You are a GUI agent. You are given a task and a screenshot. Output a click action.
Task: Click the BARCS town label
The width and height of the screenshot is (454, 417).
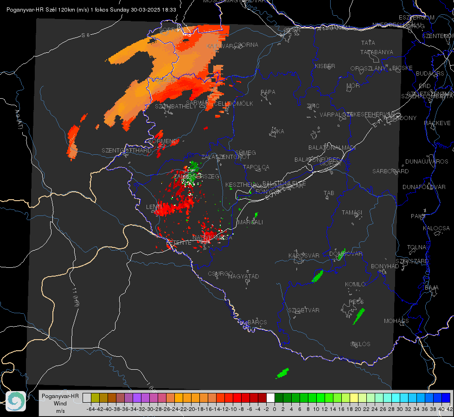pos(257,322)
